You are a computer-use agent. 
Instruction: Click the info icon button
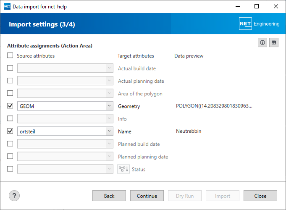(263, 42)
